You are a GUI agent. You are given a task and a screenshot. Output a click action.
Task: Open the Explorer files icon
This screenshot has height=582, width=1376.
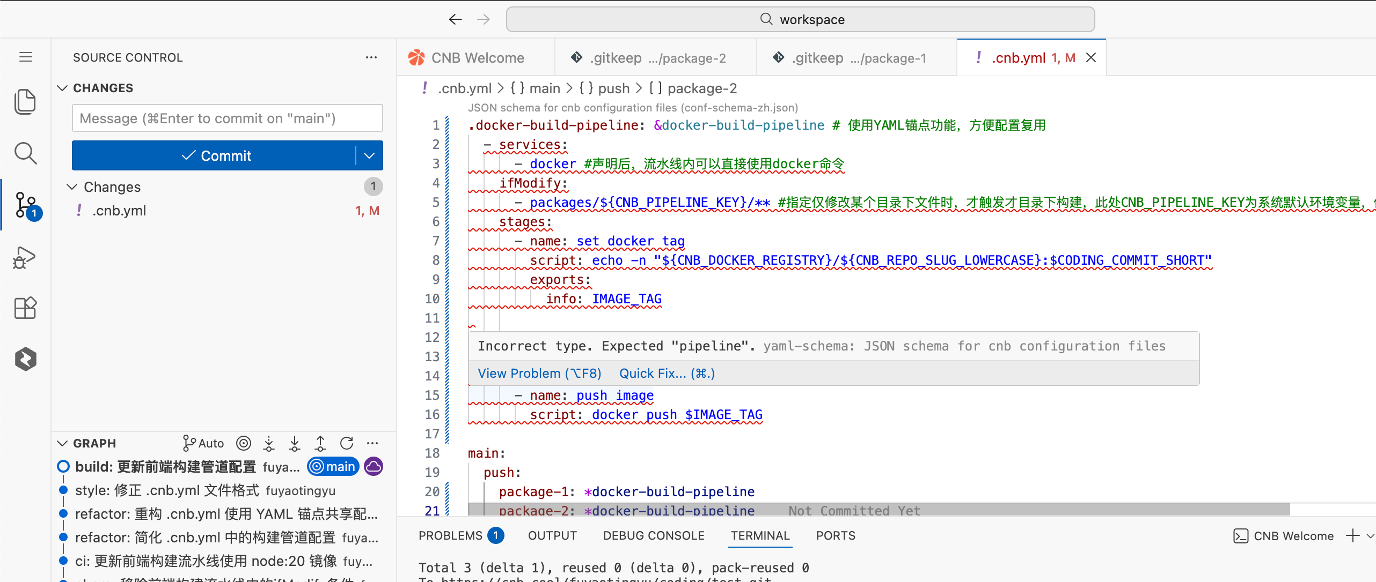pos(25,102)
